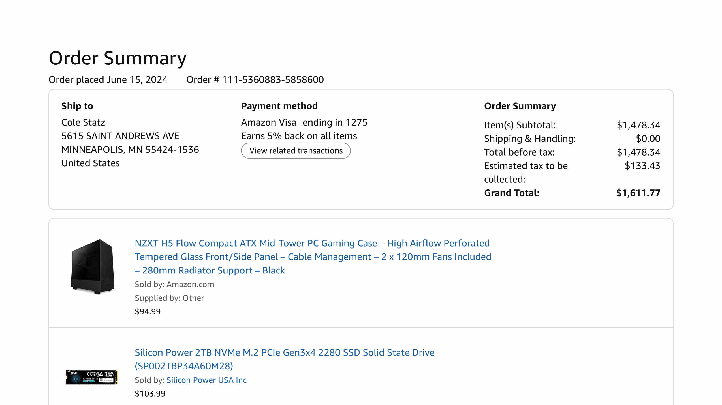Viewport: 722px width, 405px height.
Task: Click the View related transactions button
Action: [x=296, y=151]
